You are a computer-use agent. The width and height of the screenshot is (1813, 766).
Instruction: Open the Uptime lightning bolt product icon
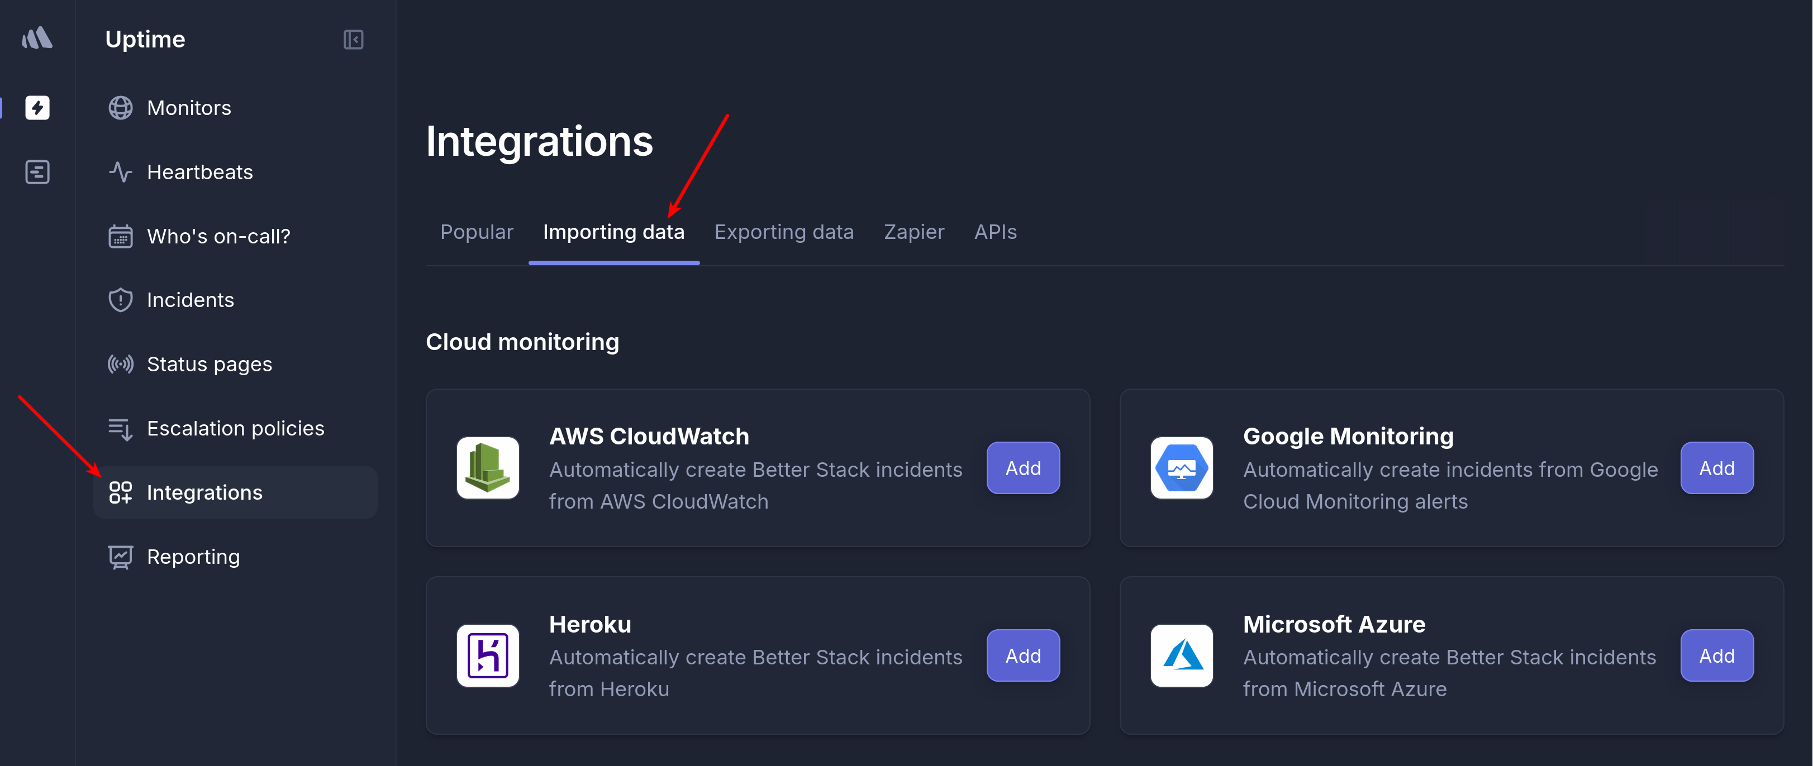[37, 108]
